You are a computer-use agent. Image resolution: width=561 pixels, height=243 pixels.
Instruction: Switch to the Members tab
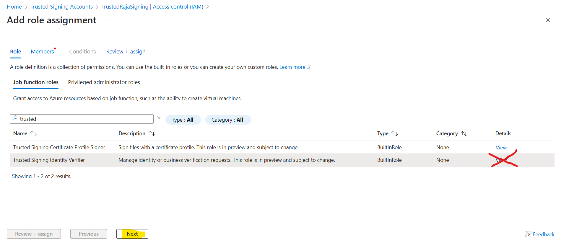point(42,52)
